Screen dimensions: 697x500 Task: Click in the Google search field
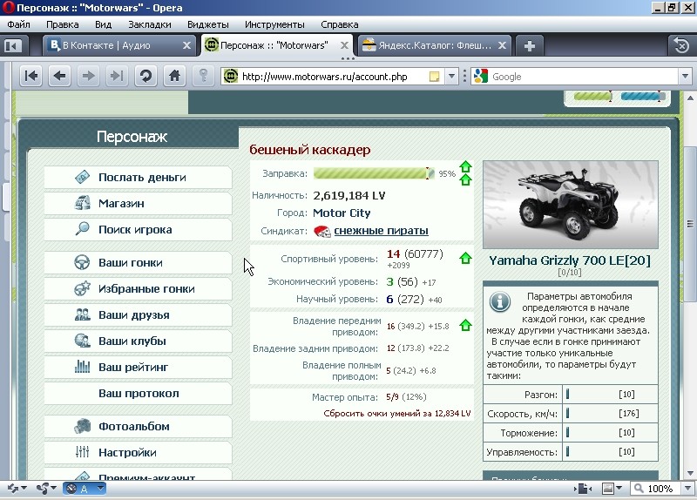click(583, 77)
